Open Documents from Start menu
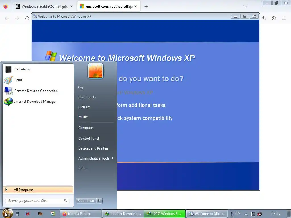 pyautogui.click(x=87, y=97)
